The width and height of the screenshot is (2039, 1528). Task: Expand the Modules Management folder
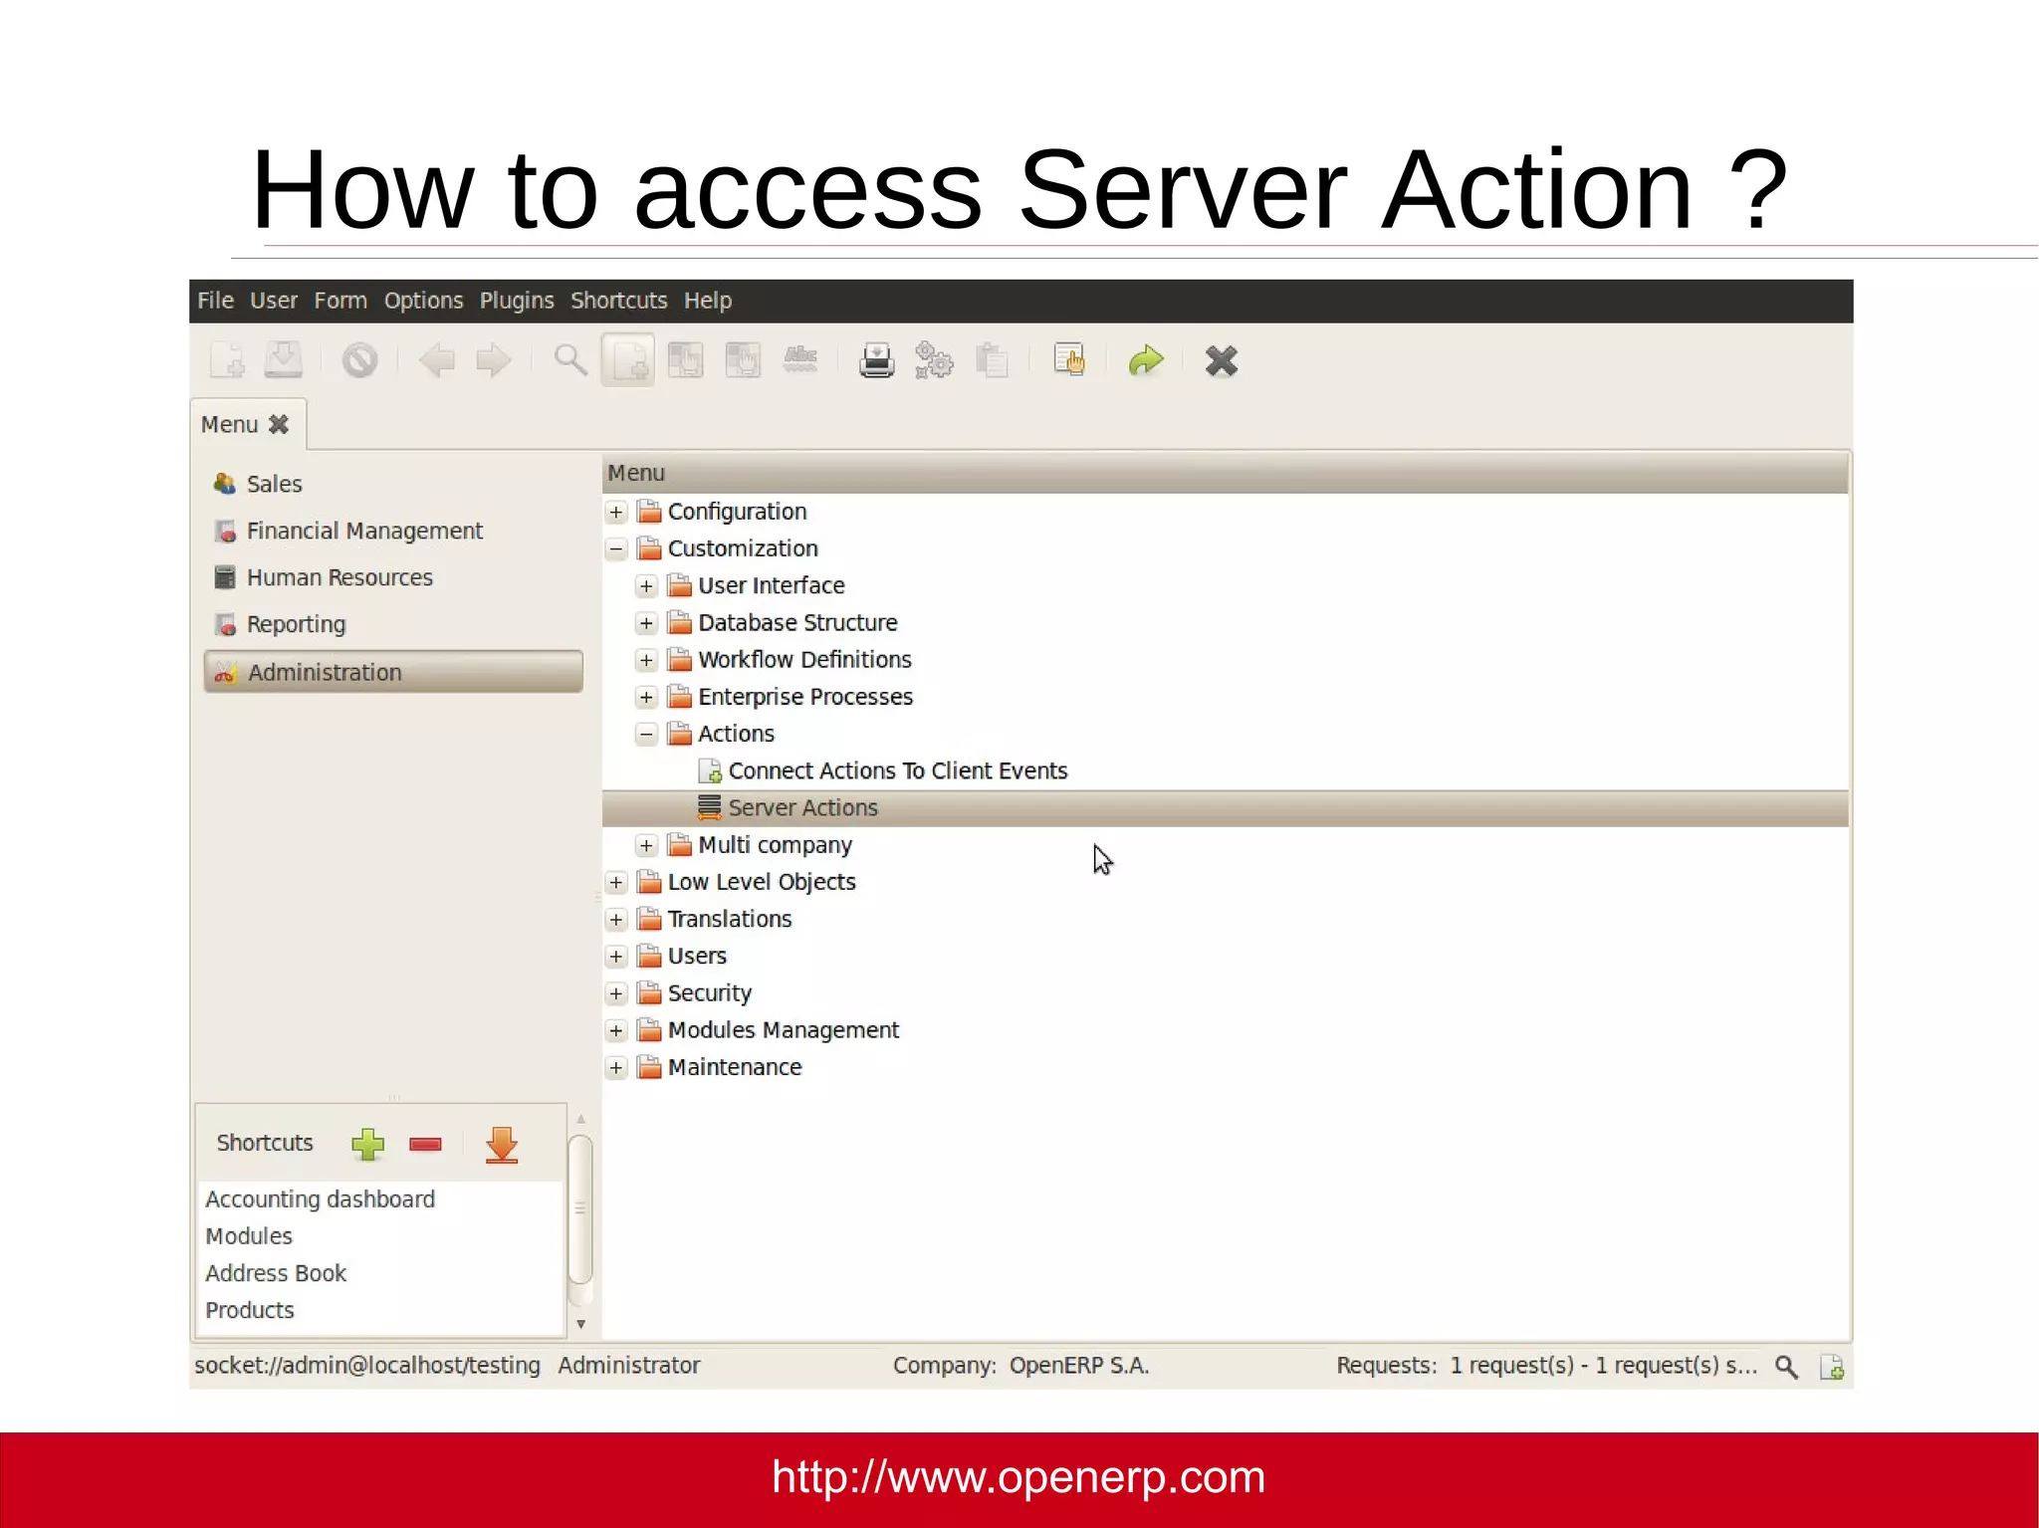[x=616, y=1030]
